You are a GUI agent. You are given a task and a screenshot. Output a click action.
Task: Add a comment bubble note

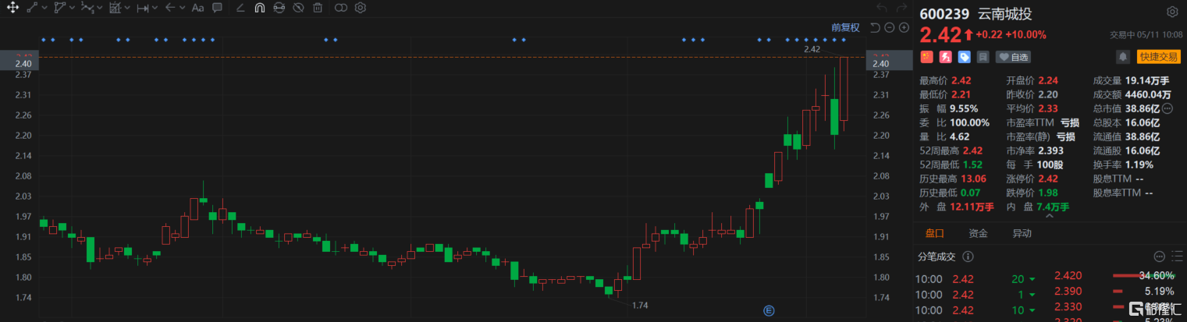point(217,8)
